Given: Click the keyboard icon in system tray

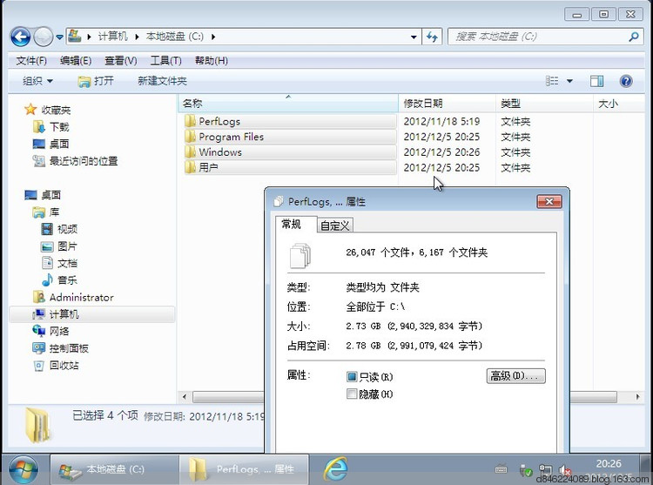Looking at the screenshot, I should (501, 469).
